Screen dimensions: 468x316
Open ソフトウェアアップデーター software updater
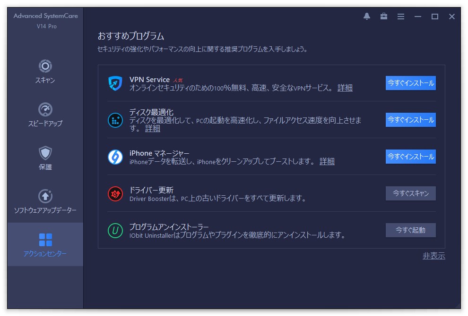45,202
